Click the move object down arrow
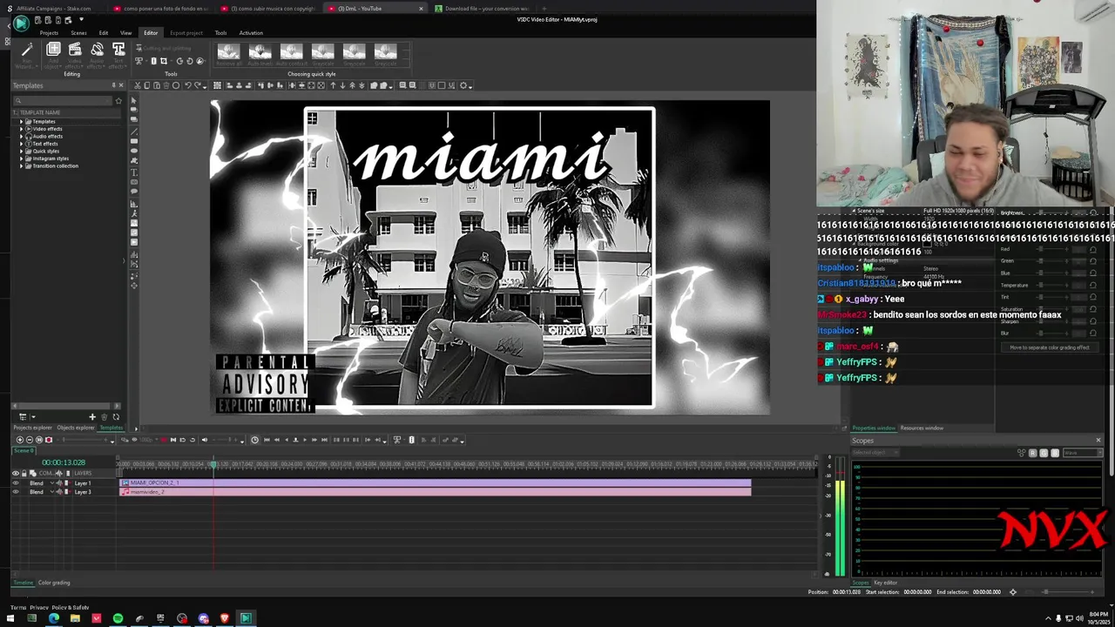The width and height of the screenshot is (1115, 627). pos(341,85)
